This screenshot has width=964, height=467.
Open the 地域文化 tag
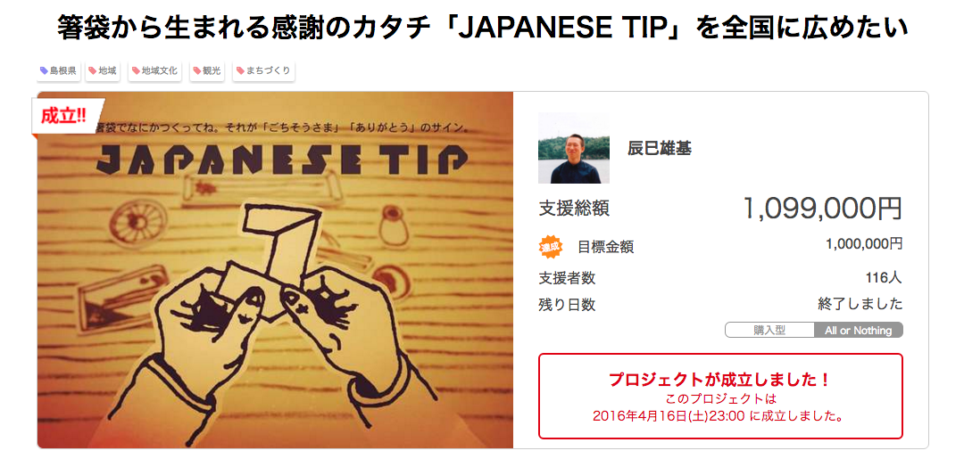tap(155, 71)
